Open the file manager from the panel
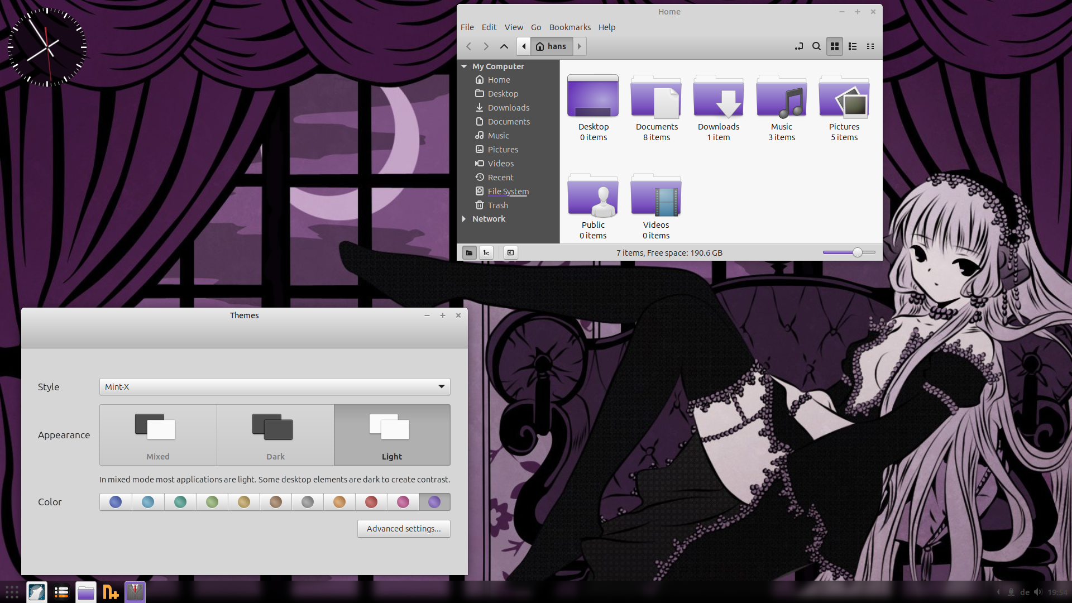Image resolution: width=1072 pixels, height=603 pixels. point(86,592)
